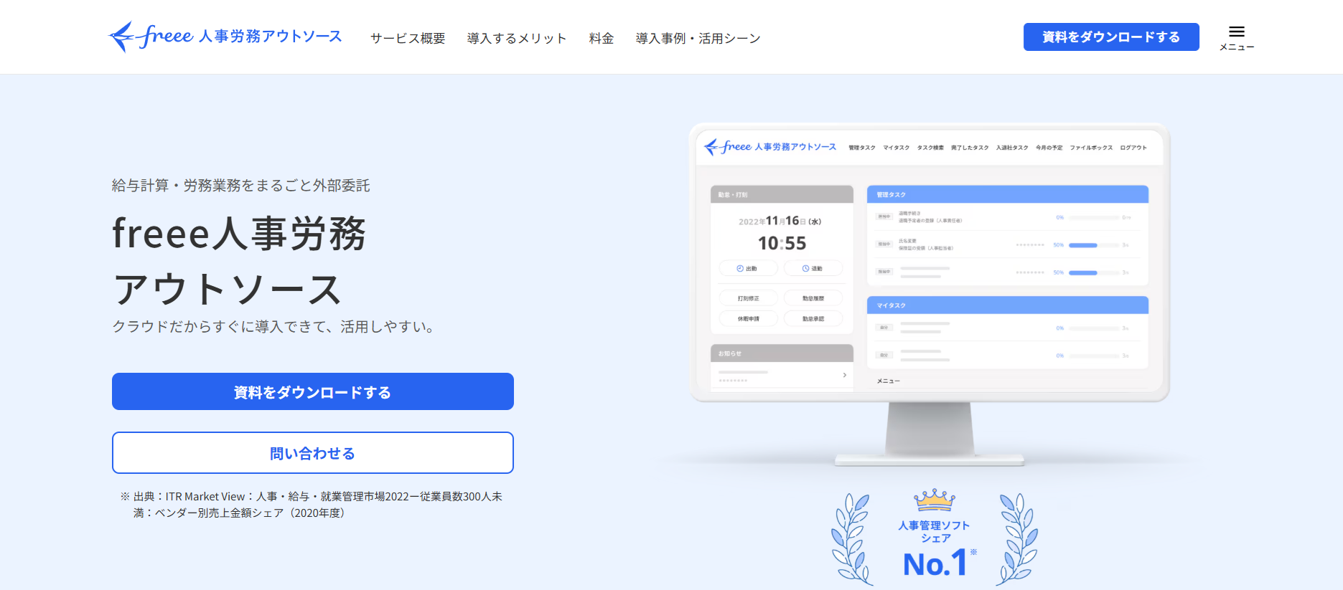Click the 人事管理ソフトシェア No.1 badge
This screenshot has height=590, width=1343.
click(x=935, y=538)
